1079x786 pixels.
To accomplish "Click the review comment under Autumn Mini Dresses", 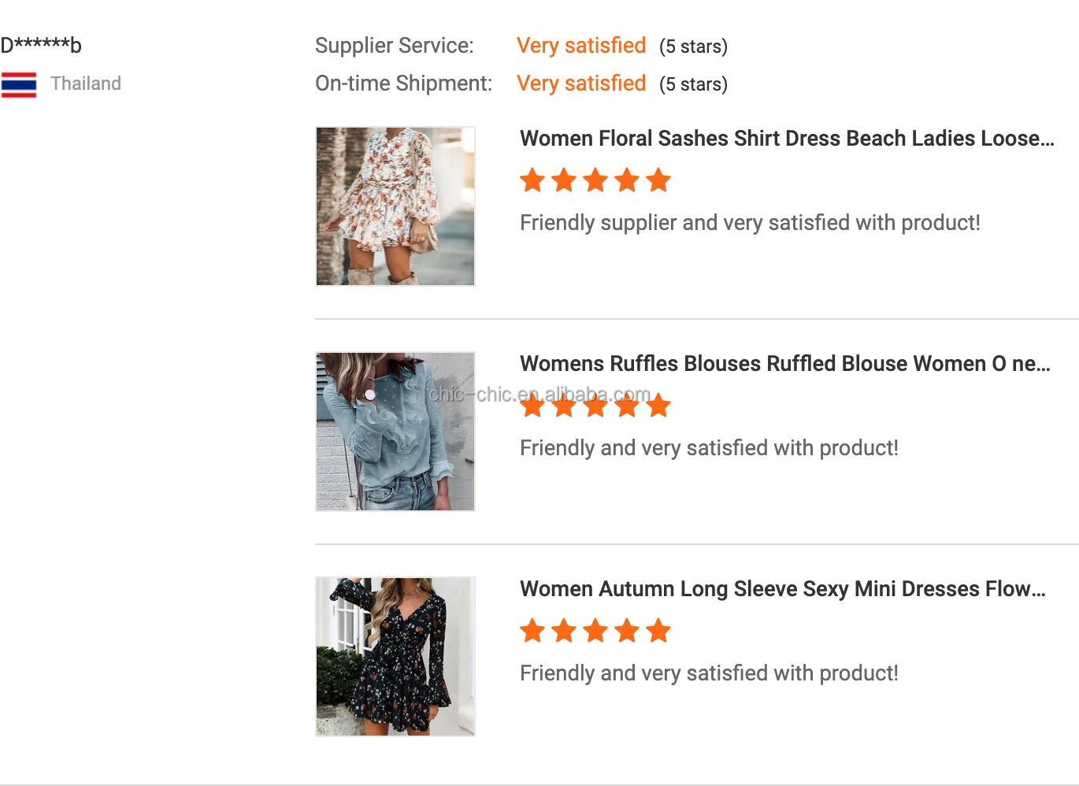I will point(709,673).
